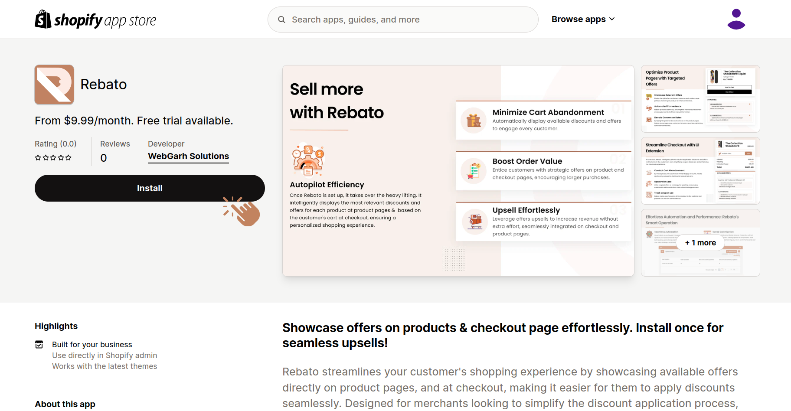Open the Optimize Product Pages screenshot thumbnail
The image size is (791, 411).
pos(700,99)
